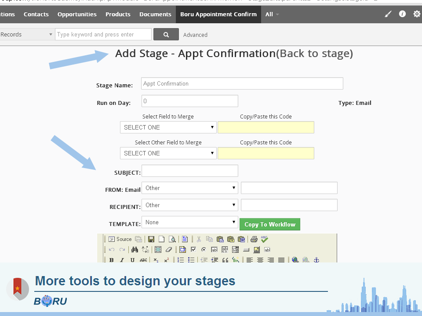
Task: Focus the Stage Name input field
Action: (242, 83)
